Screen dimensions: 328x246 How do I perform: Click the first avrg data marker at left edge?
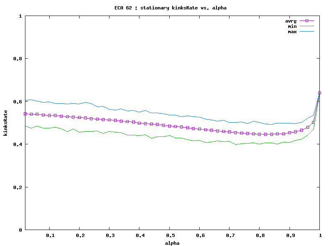point(25,114)
